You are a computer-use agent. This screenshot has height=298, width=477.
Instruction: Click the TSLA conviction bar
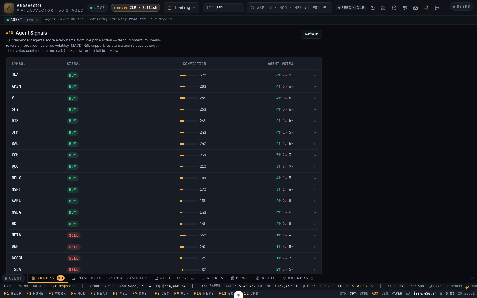coord(191,270)
